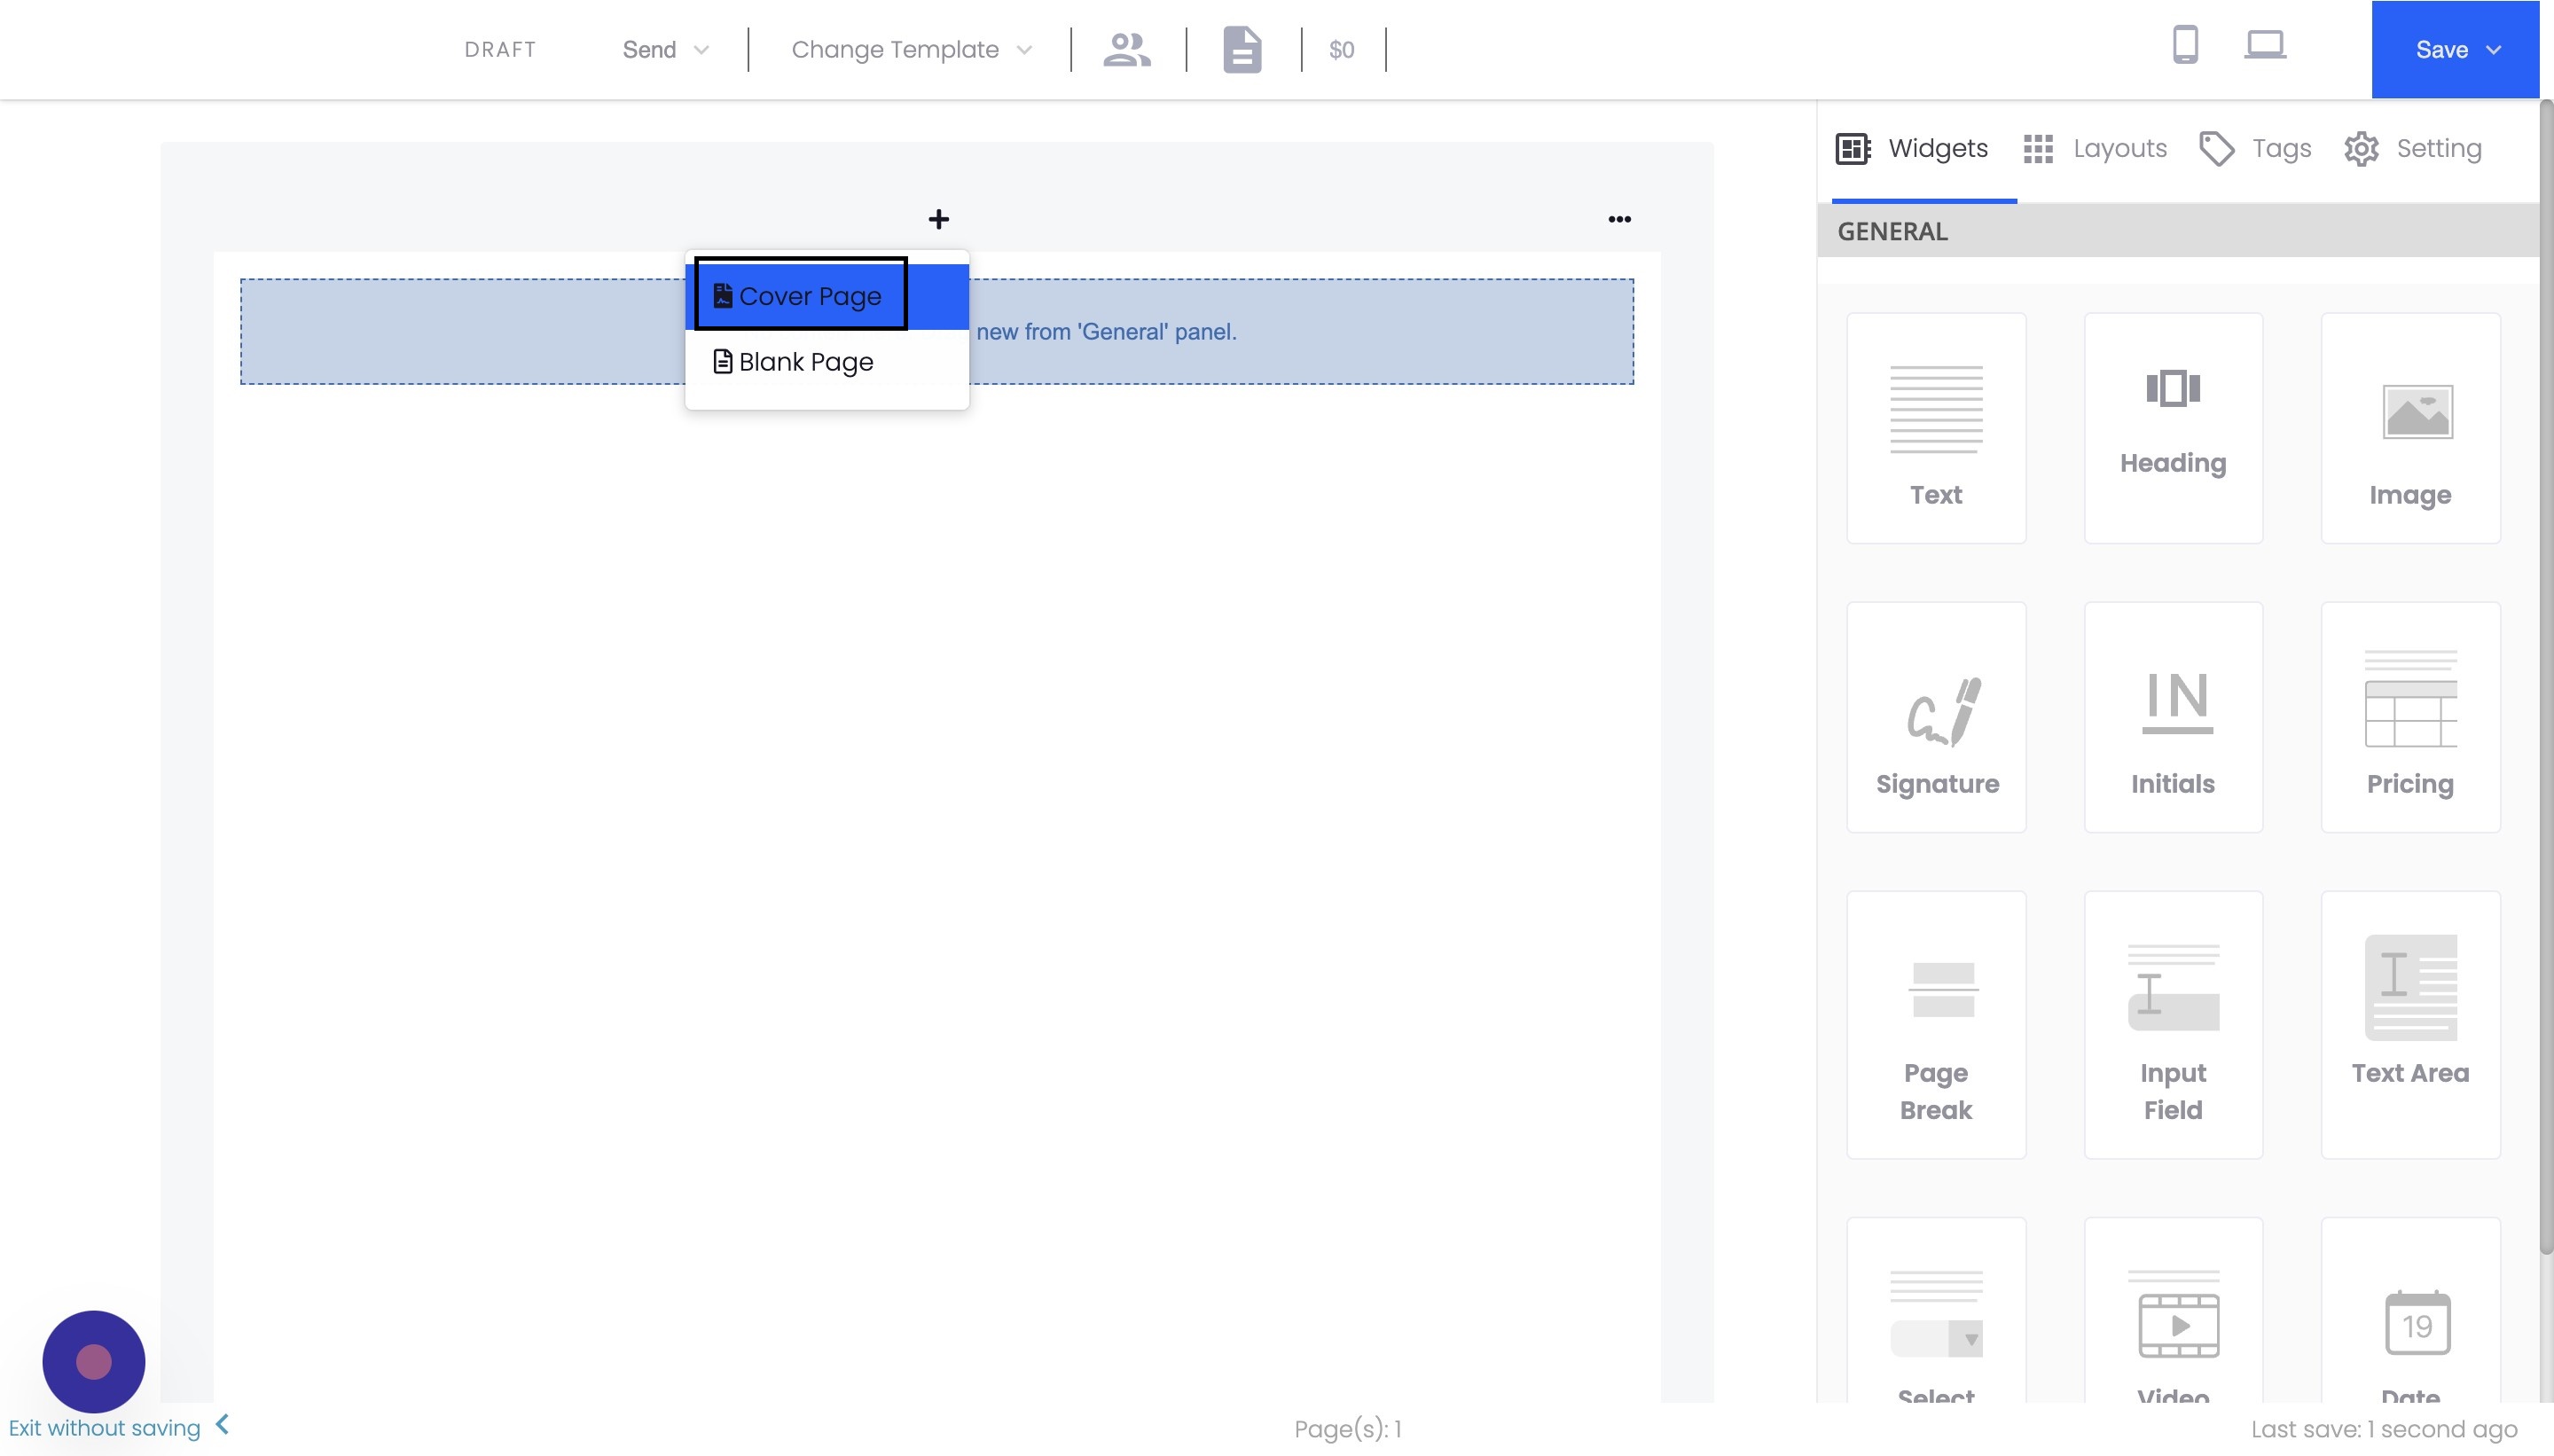Switch to desktop laptop preview
The width and height of the screenshot is (2554, 1456).
(2264, 45)
